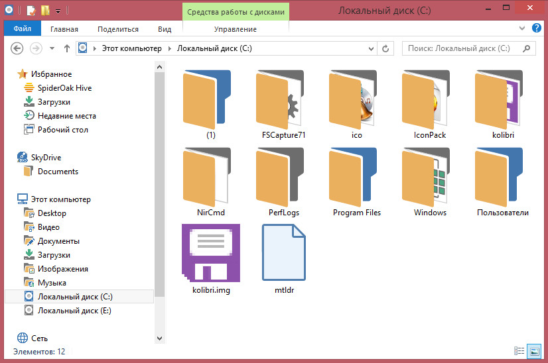Select the kolibri folder icon
The image size is (548, 363).
click(x=499, y=99)
